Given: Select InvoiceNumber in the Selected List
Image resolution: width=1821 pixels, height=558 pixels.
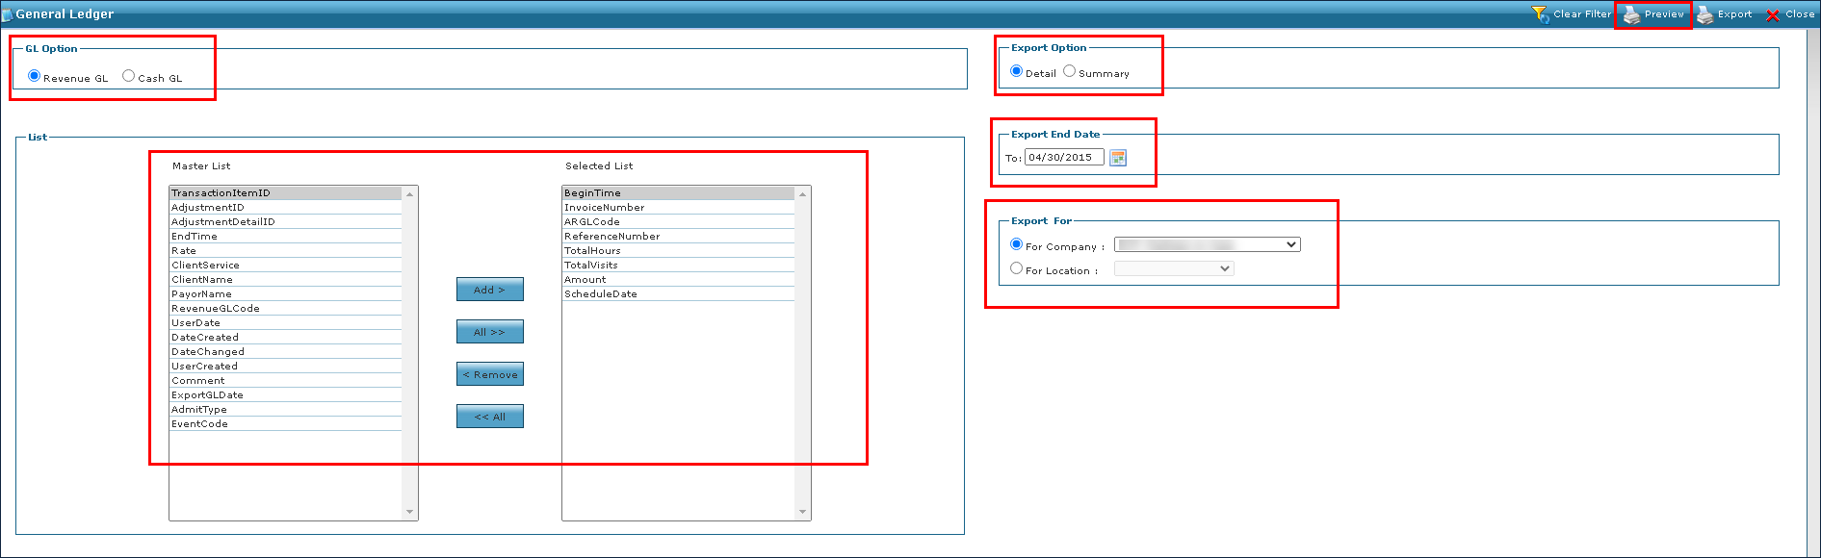Looking at the screenshot, I should point(604,208).
